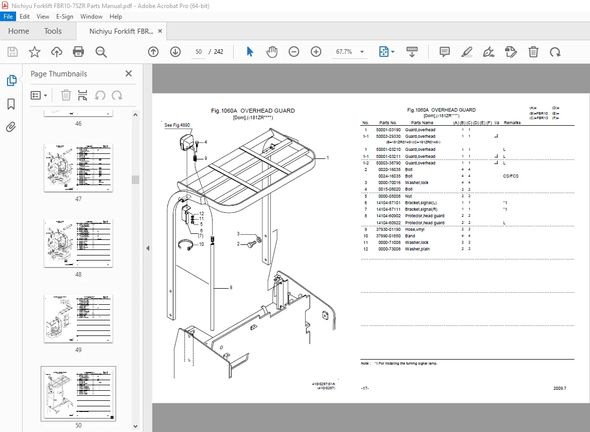Open the Find text magnifier tool
Screen dimensions: 590x432
[x=101, y=52]
